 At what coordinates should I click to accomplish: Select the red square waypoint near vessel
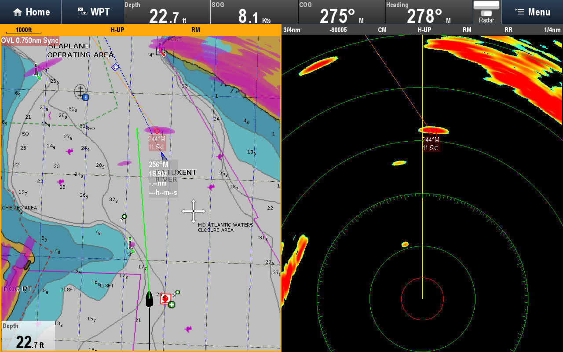click(165, 299)
